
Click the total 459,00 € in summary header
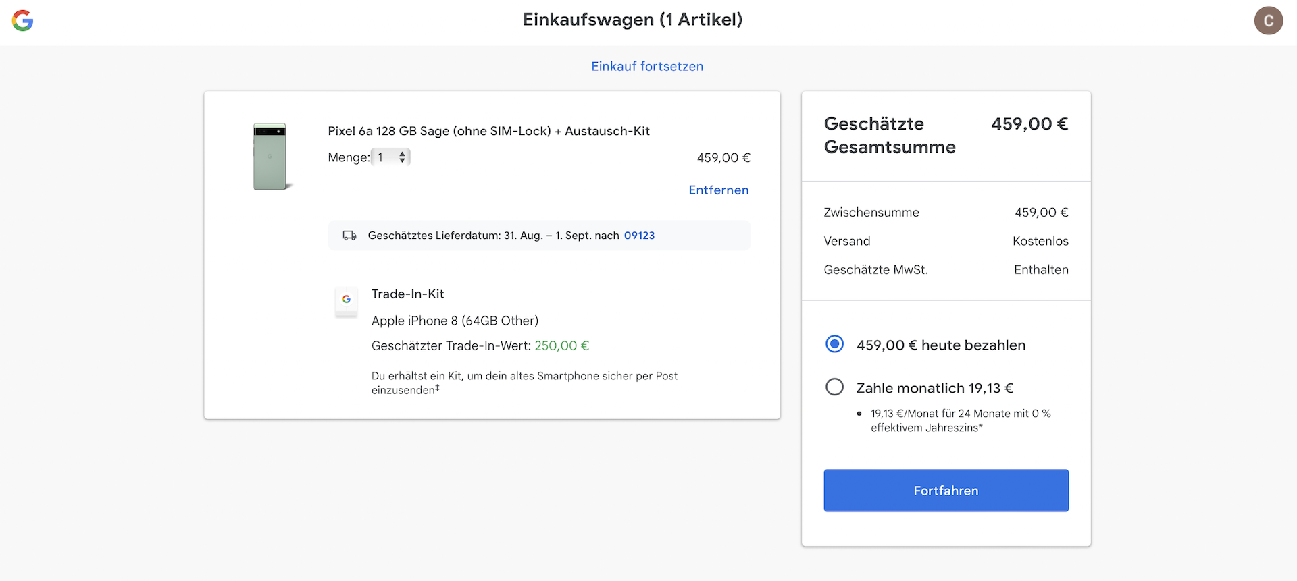pos(1029,124)
